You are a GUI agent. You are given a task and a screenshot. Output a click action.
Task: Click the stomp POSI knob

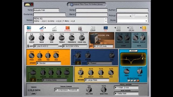32,56
